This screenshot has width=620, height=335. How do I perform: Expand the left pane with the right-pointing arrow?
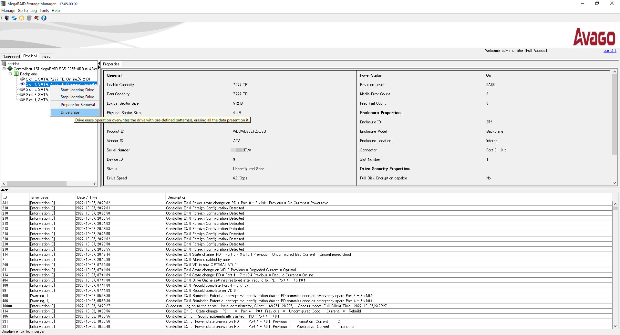(x=99, y=67)
